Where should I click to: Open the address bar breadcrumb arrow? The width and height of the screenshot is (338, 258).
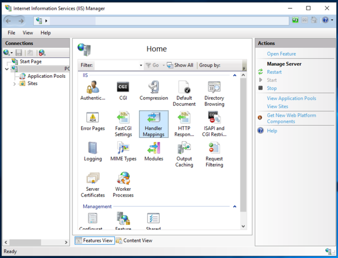tap(46, 21)
